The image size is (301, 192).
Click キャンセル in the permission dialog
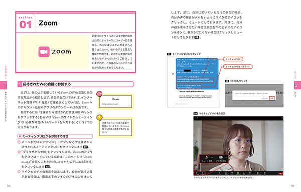pyautogui.click(x=265, y=98)
